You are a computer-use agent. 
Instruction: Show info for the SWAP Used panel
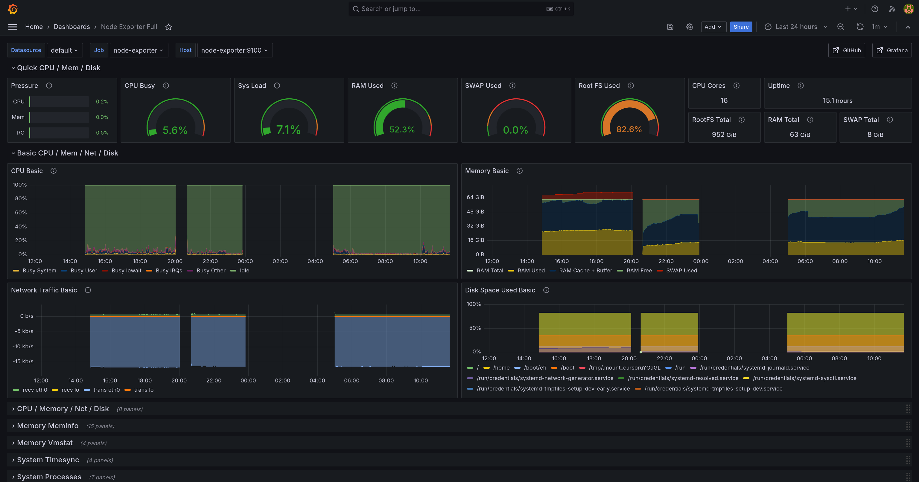(x=512, y=86)
